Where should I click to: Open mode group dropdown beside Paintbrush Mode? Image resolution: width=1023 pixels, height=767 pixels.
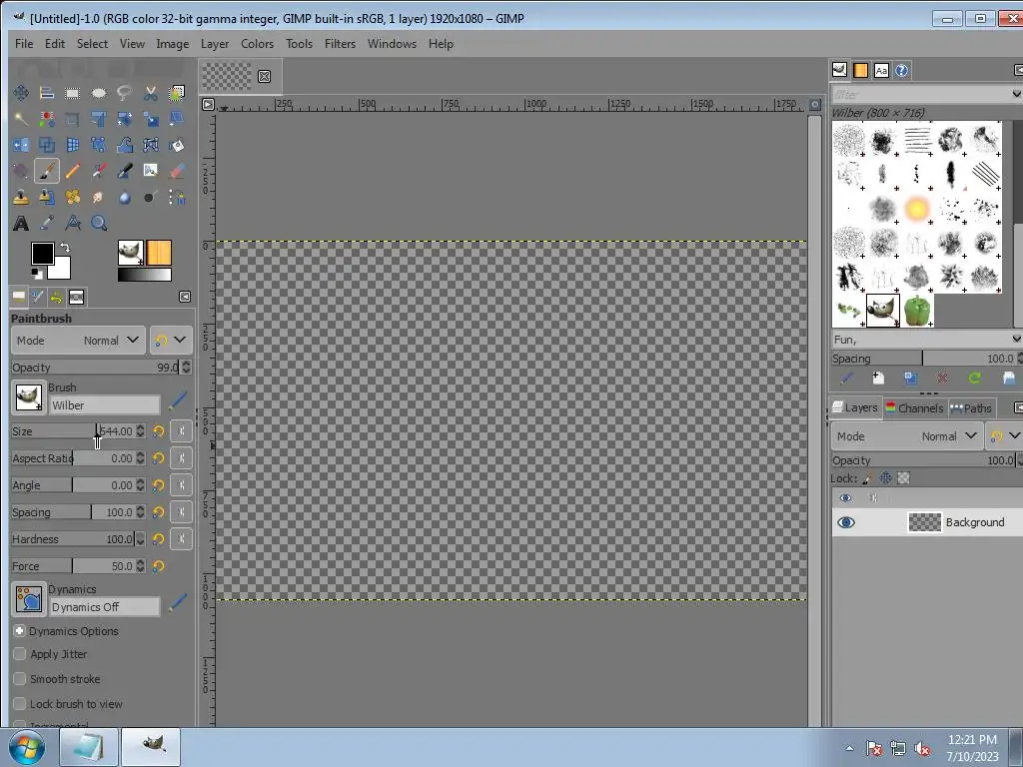171,341
